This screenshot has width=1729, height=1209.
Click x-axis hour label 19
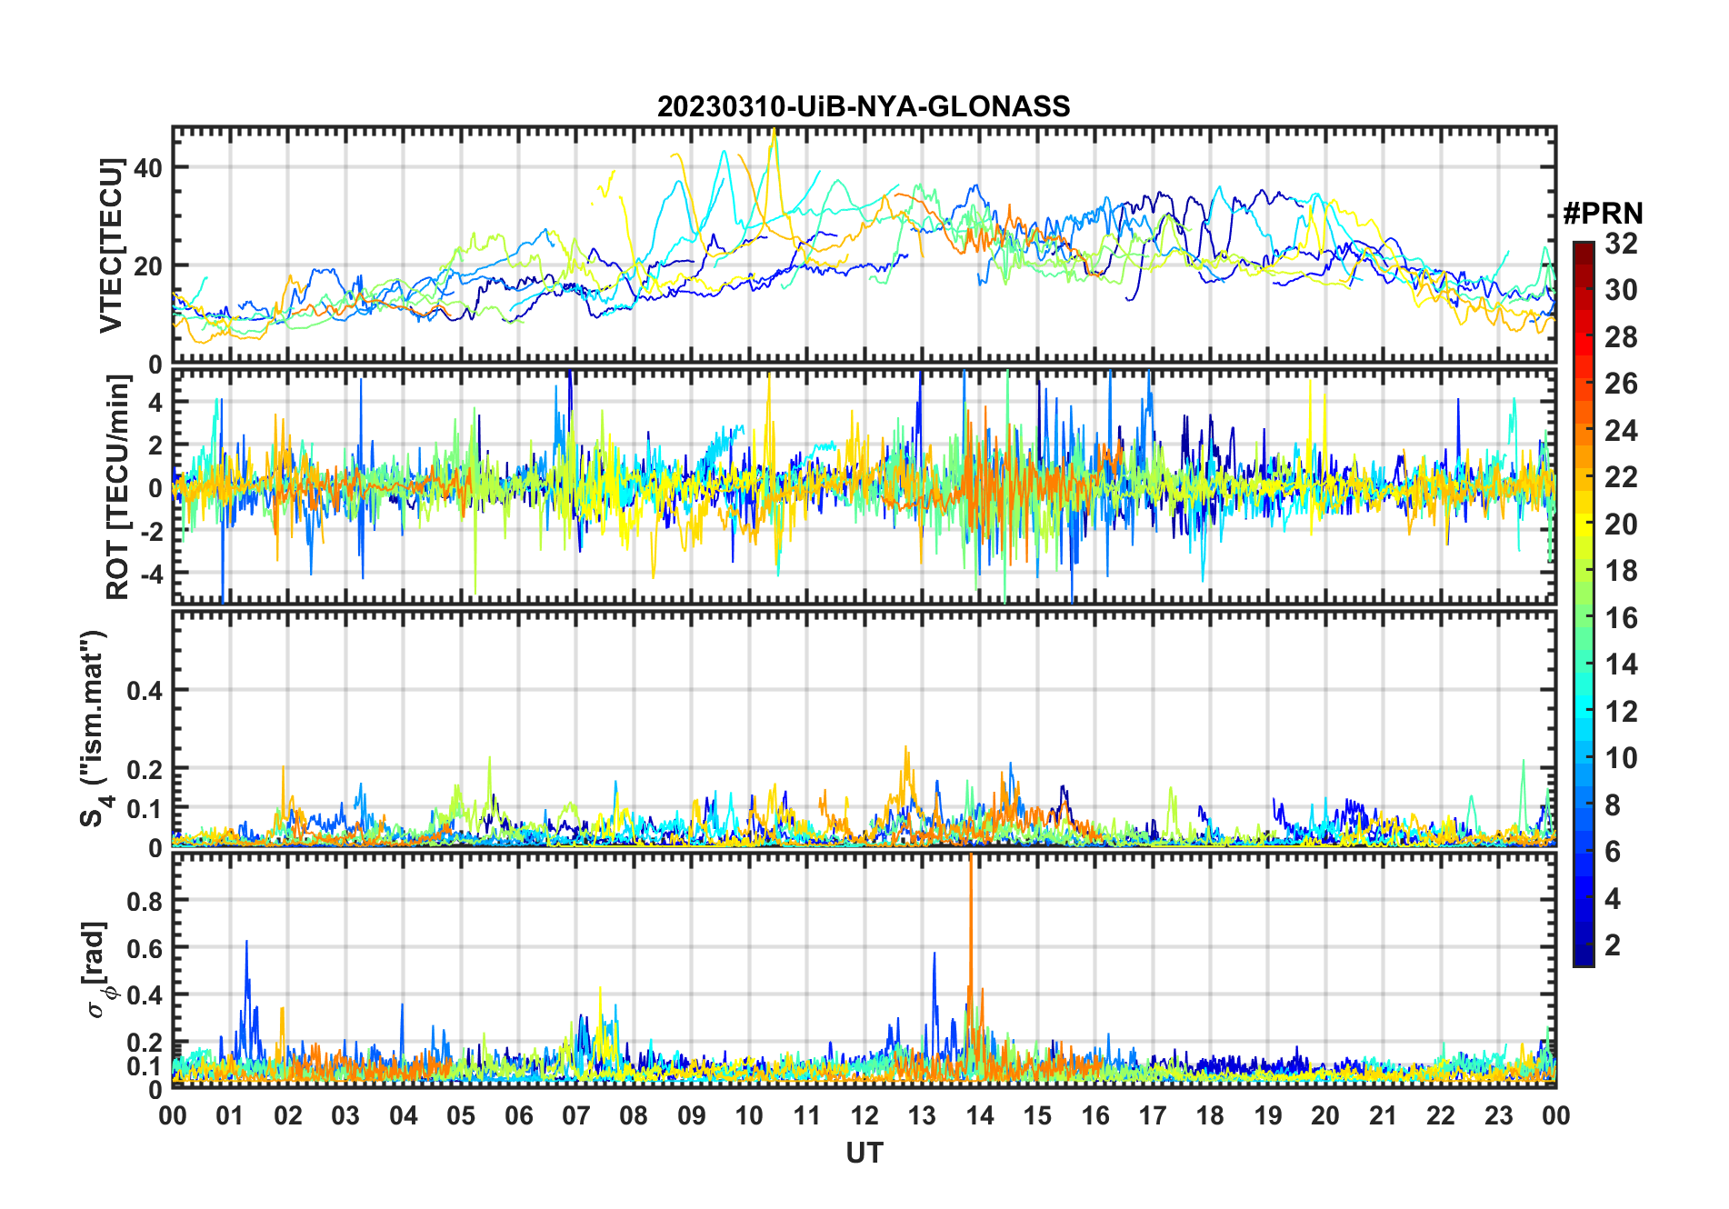pos(1268,1114)
